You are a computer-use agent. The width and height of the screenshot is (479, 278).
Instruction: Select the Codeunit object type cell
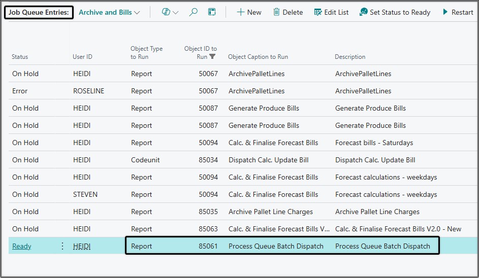pos(145,160)
